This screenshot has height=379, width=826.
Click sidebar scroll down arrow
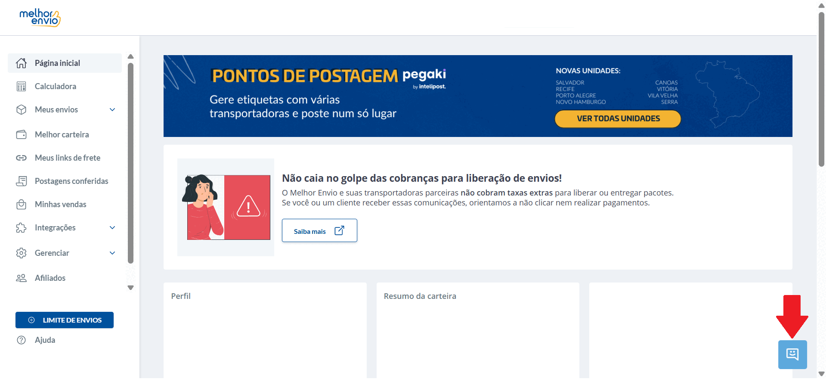tap(131, 288)
